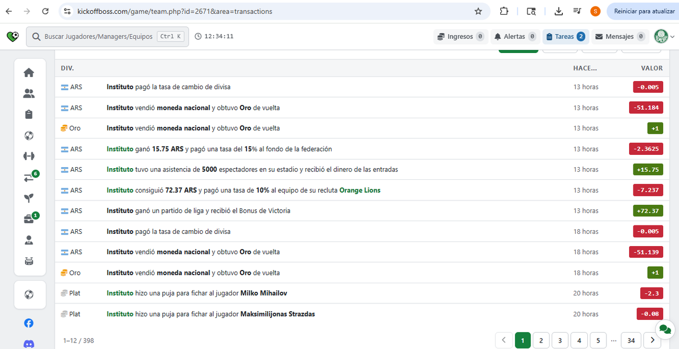679x349 pixels.
Task: Go to previous page with left chevron
Action: (504, 341)
